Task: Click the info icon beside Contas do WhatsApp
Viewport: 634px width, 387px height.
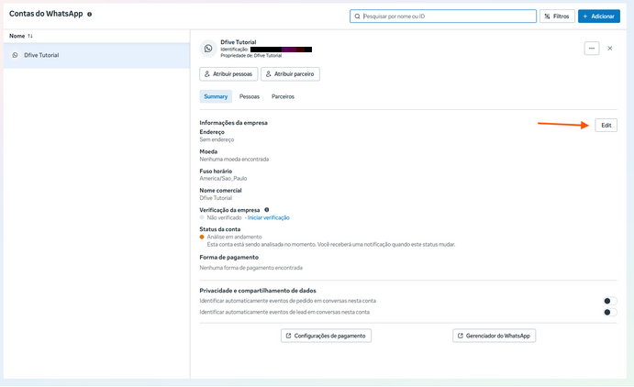Action: tap(89, 15)
